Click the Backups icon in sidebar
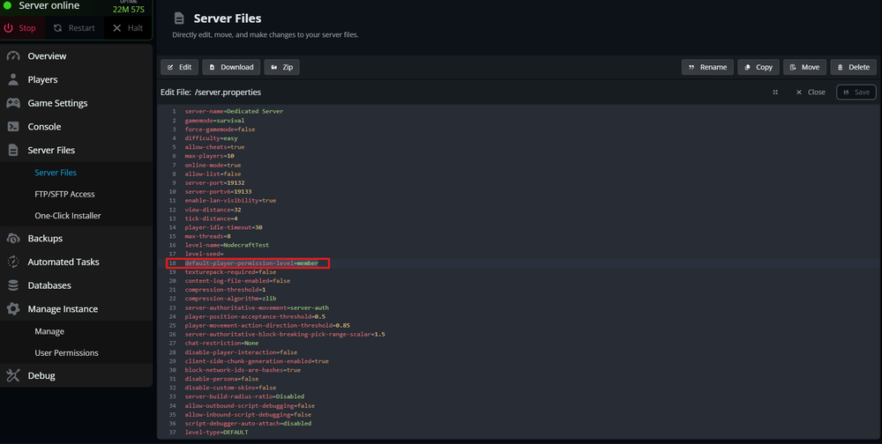882x444 pixels. click(x=13, y=239)
